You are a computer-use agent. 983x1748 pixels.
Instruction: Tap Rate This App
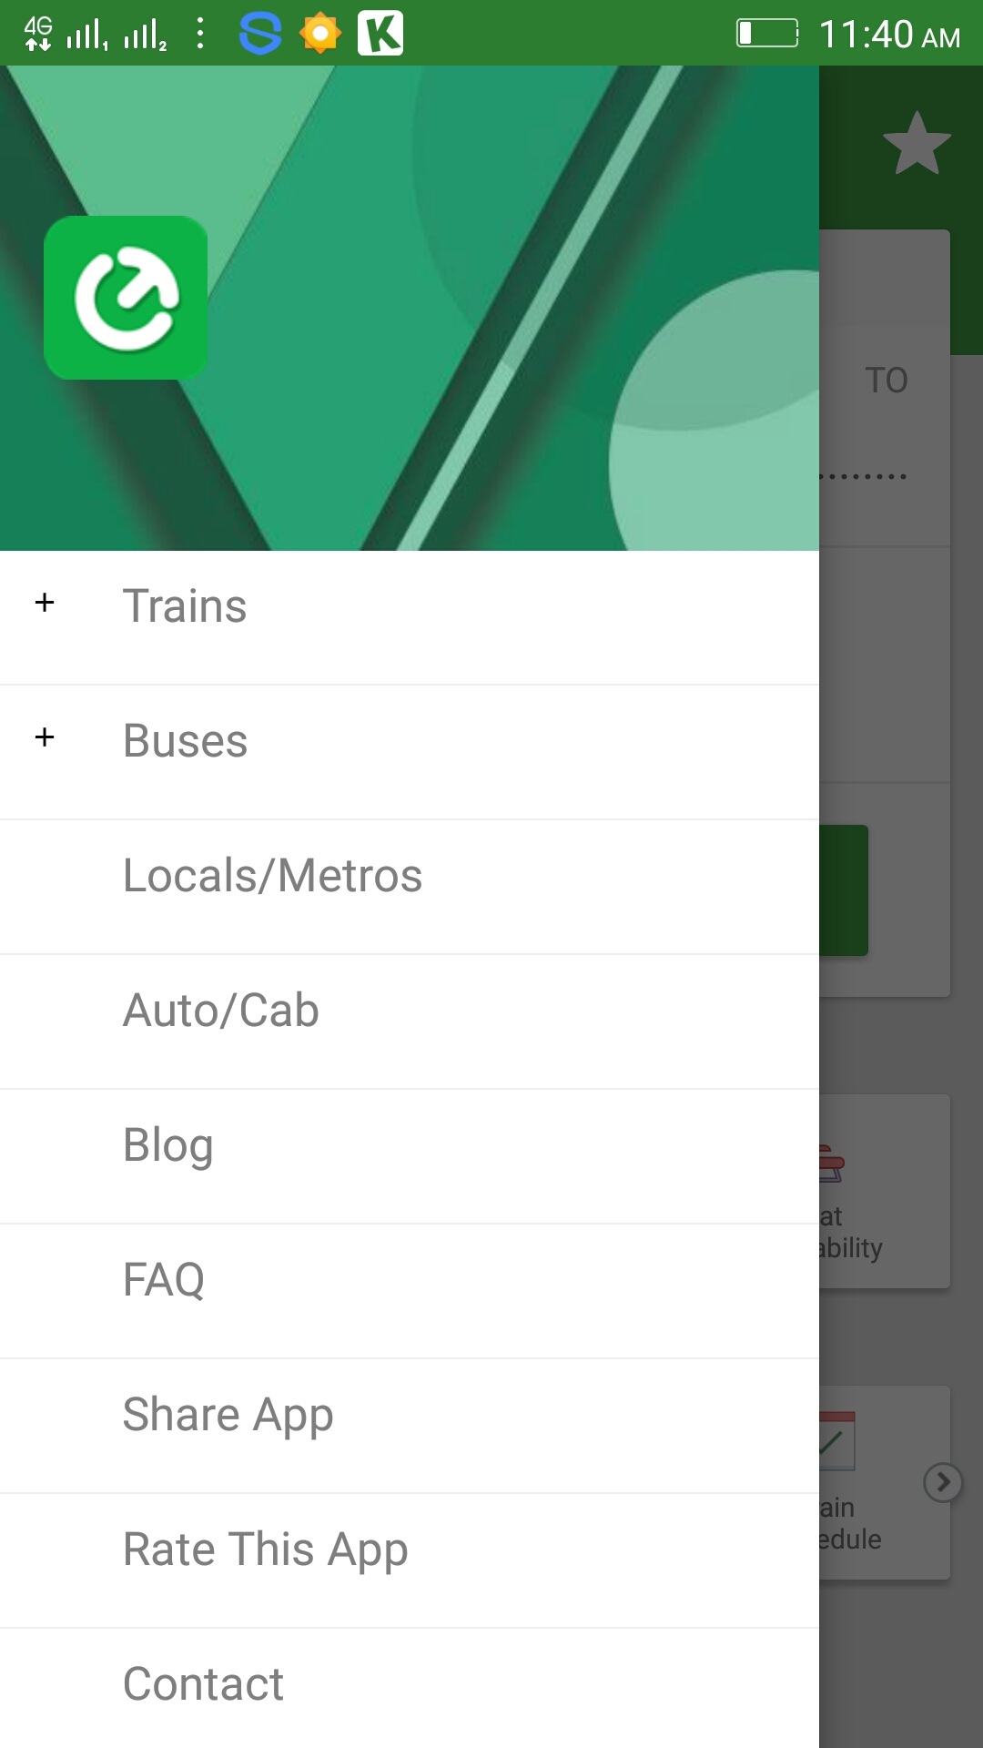(265, 1550)
